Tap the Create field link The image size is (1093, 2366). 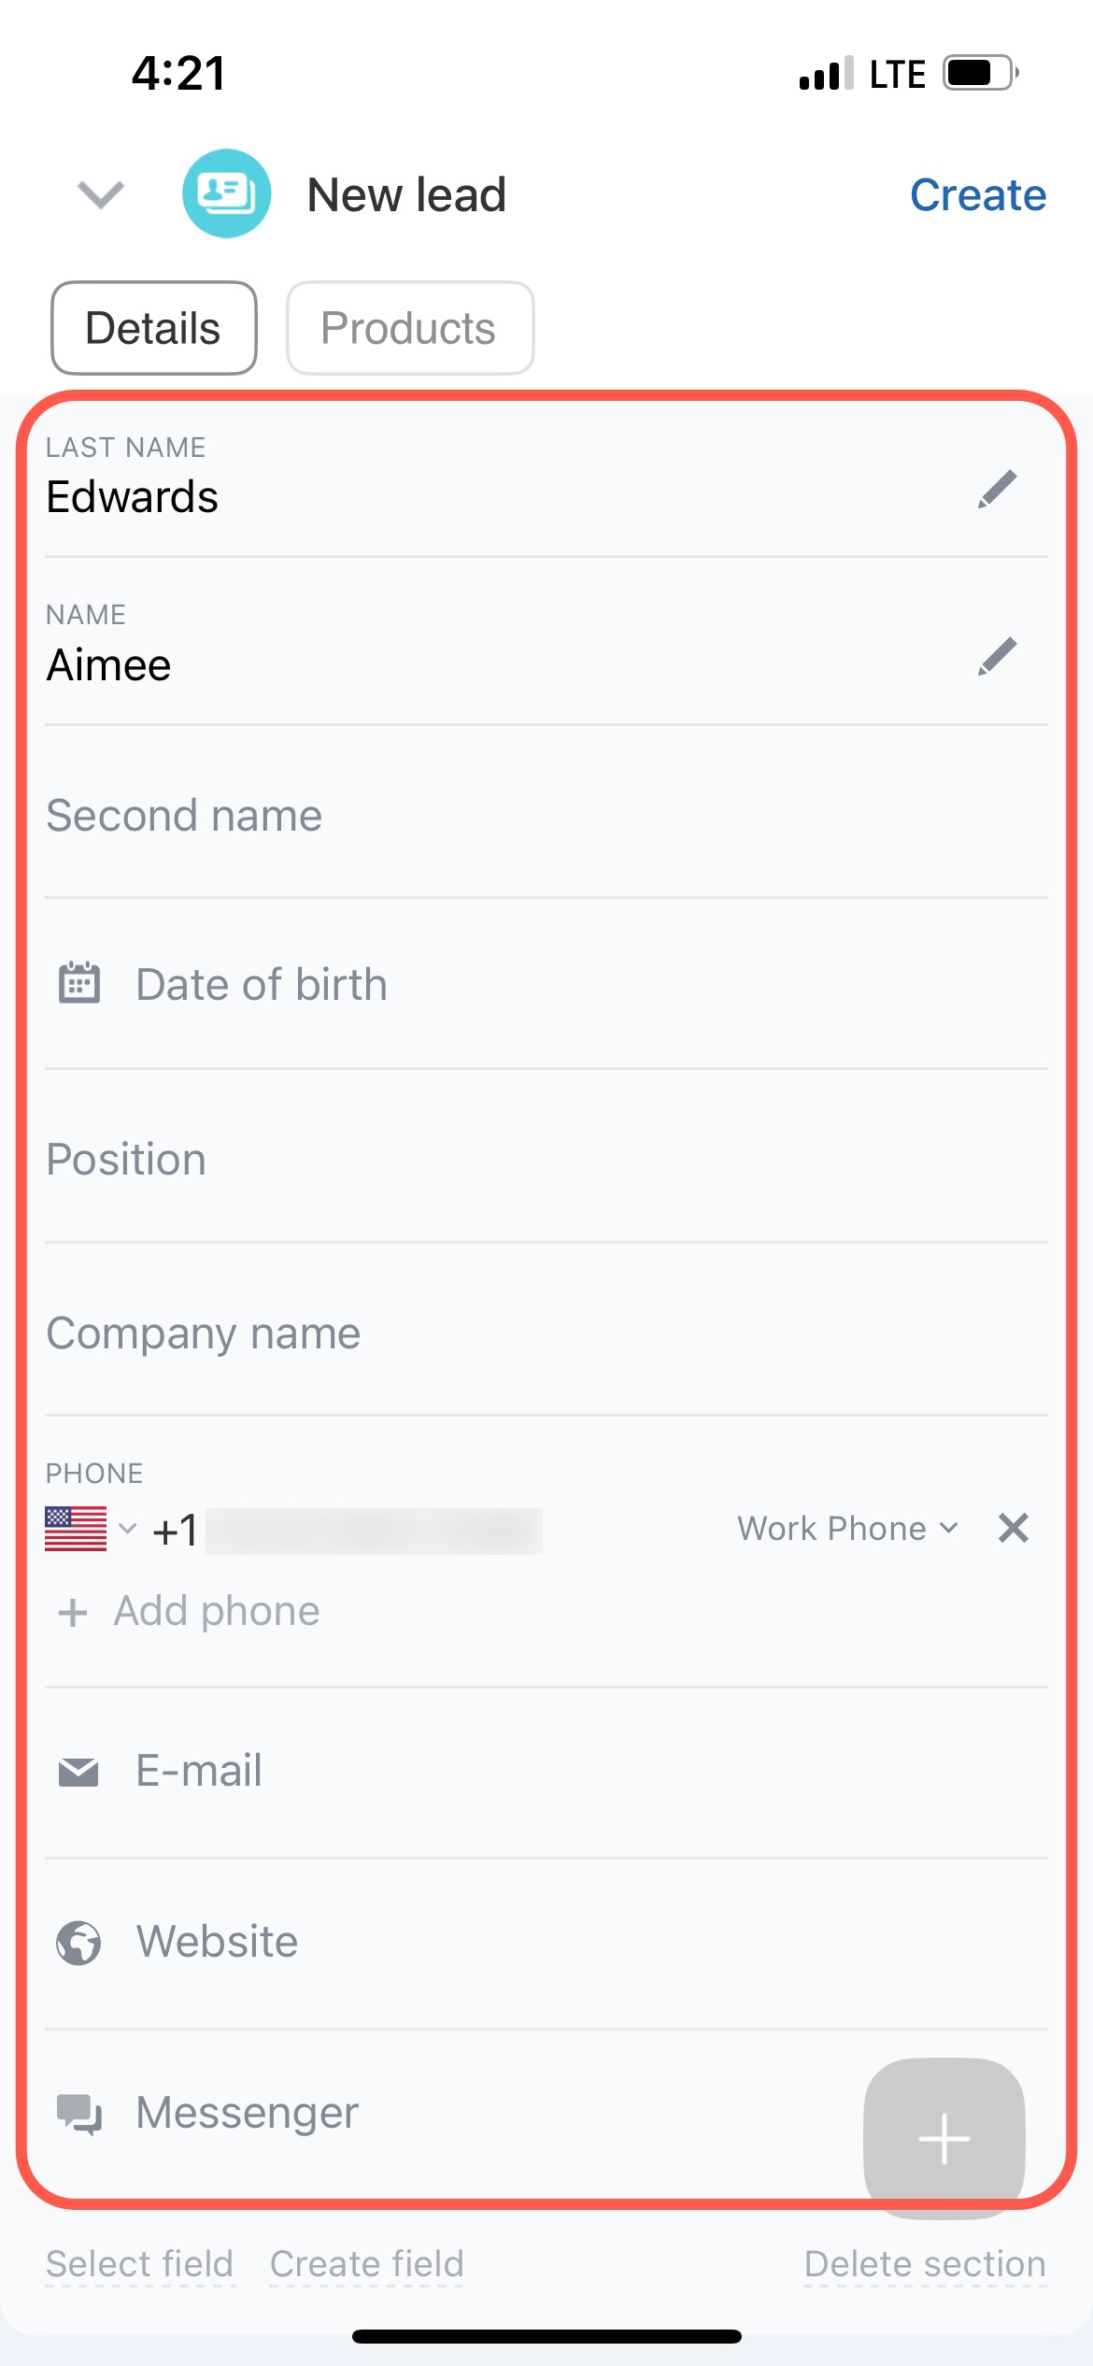coord(366,2264)
